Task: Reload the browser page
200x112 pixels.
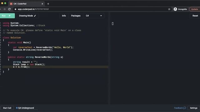Action: pyautogui.click(x=9, y=9)
